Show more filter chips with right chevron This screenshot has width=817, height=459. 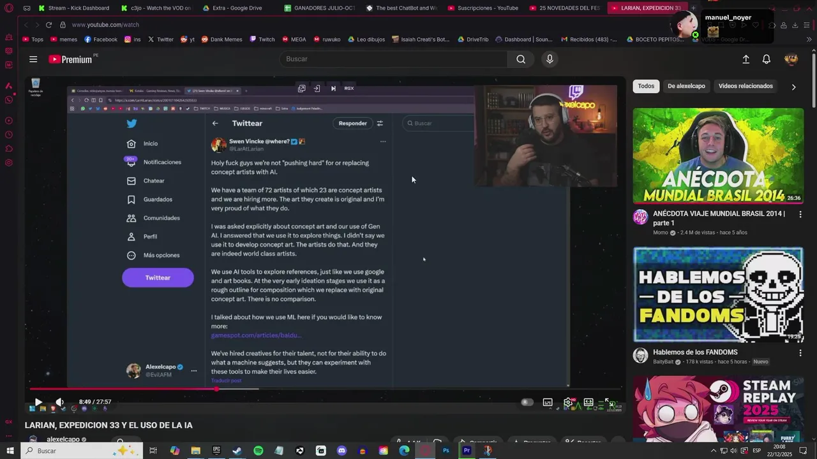(793, 87)
